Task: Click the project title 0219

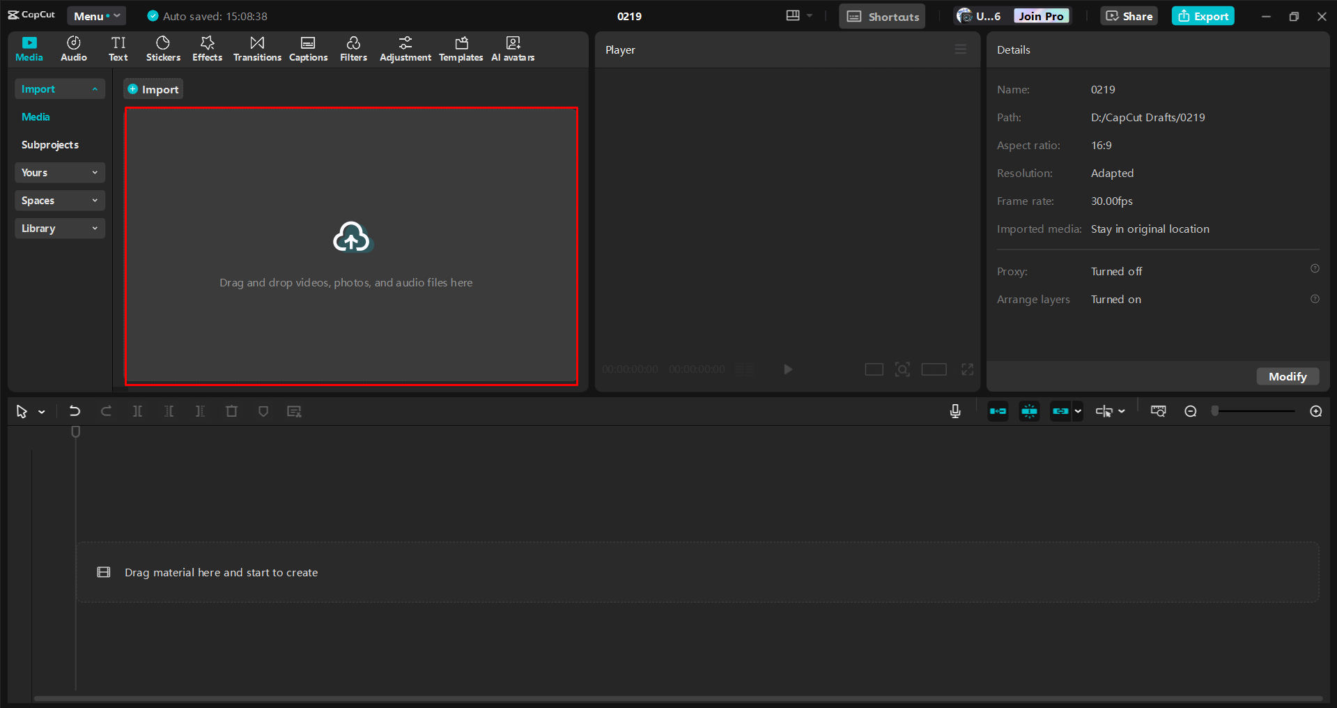Action: 629,16
